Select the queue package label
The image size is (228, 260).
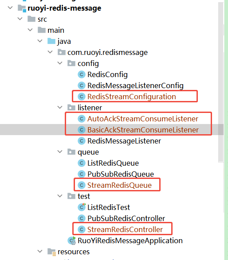click(x=88, y=152)
